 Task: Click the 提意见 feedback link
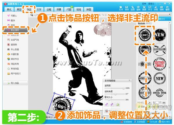pos(151,4)
